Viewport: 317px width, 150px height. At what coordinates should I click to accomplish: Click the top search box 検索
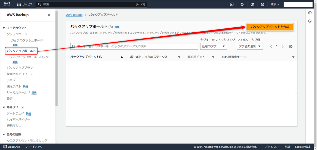[x=91, y=4]
